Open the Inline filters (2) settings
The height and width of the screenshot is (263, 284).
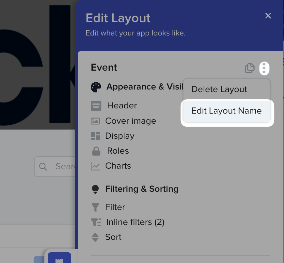(135, 222)
